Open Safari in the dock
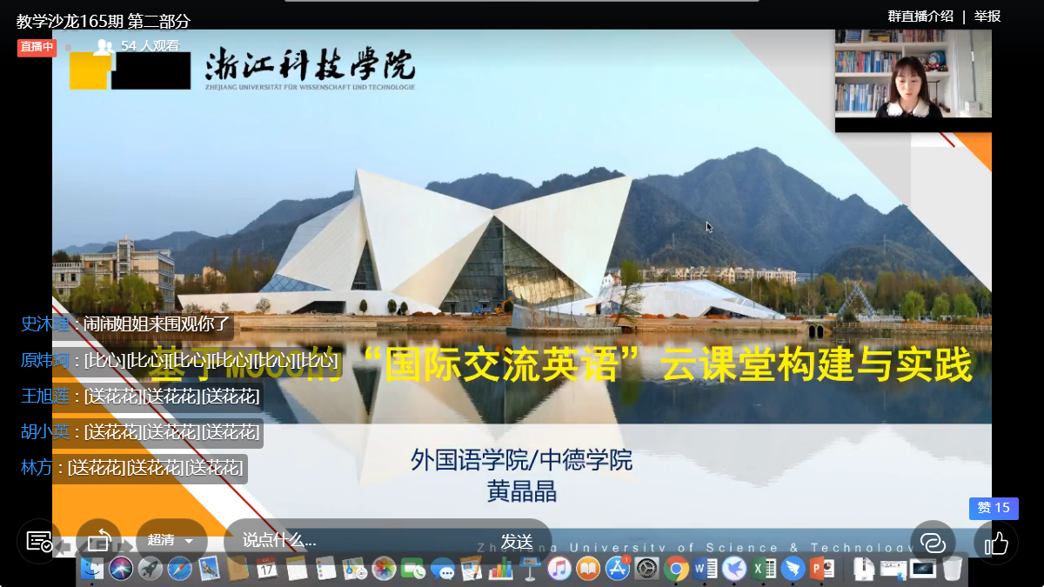The width and height of the screenshot is (1044, 587). 179,570
